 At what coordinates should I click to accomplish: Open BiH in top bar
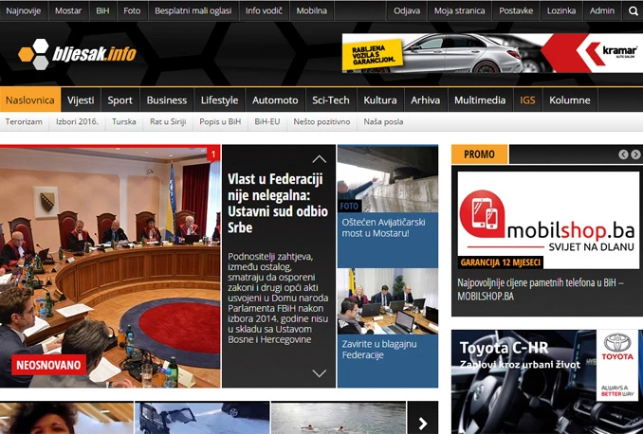(x=103, y=11)
